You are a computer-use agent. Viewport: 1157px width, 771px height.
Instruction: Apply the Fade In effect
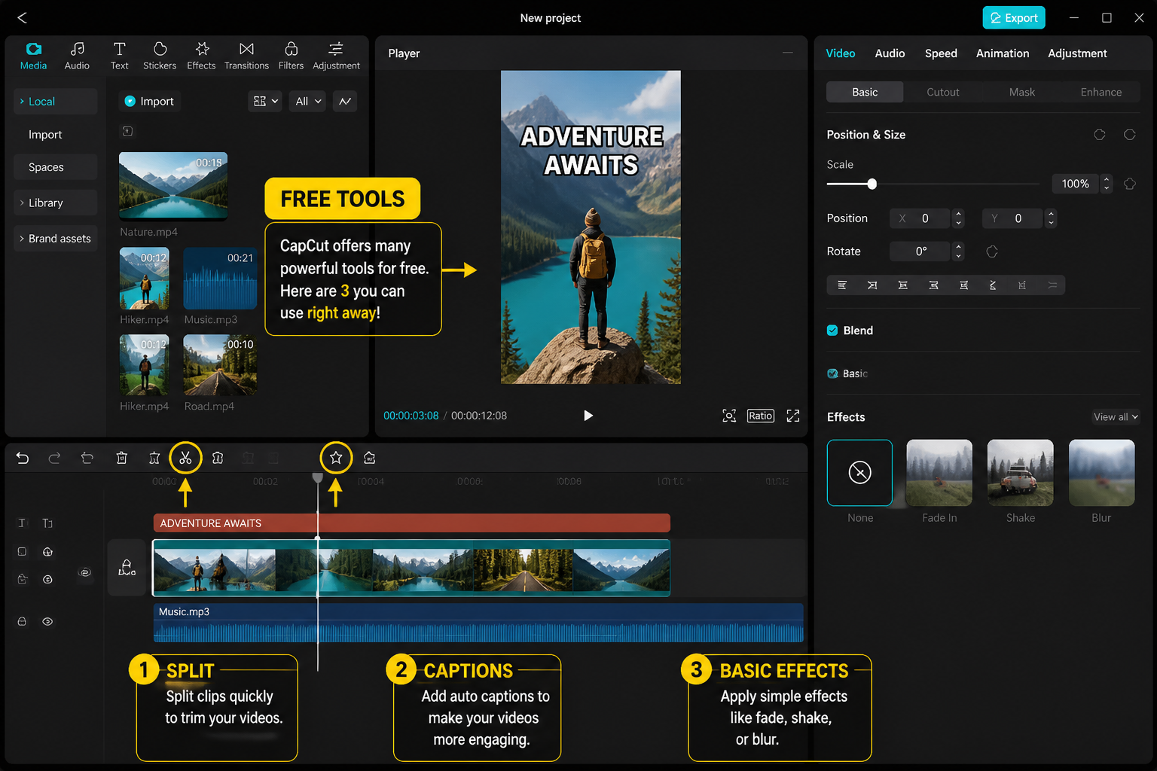(939, 473)
